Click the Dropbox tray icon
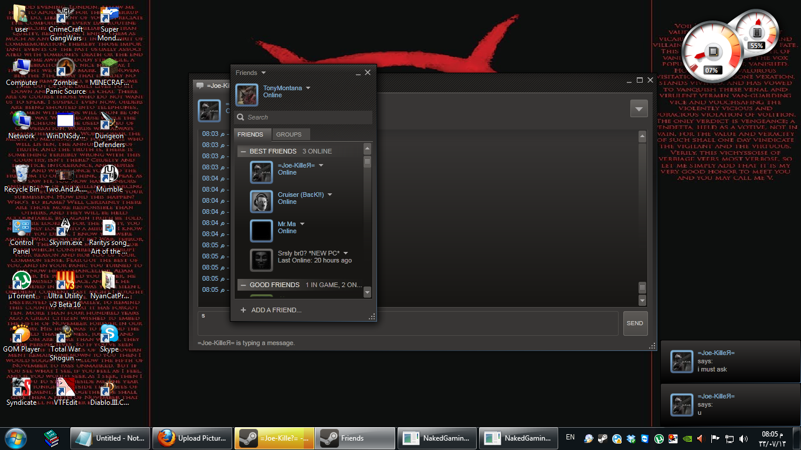The height and width of the screenshot is (450, 801). (631, 438)
